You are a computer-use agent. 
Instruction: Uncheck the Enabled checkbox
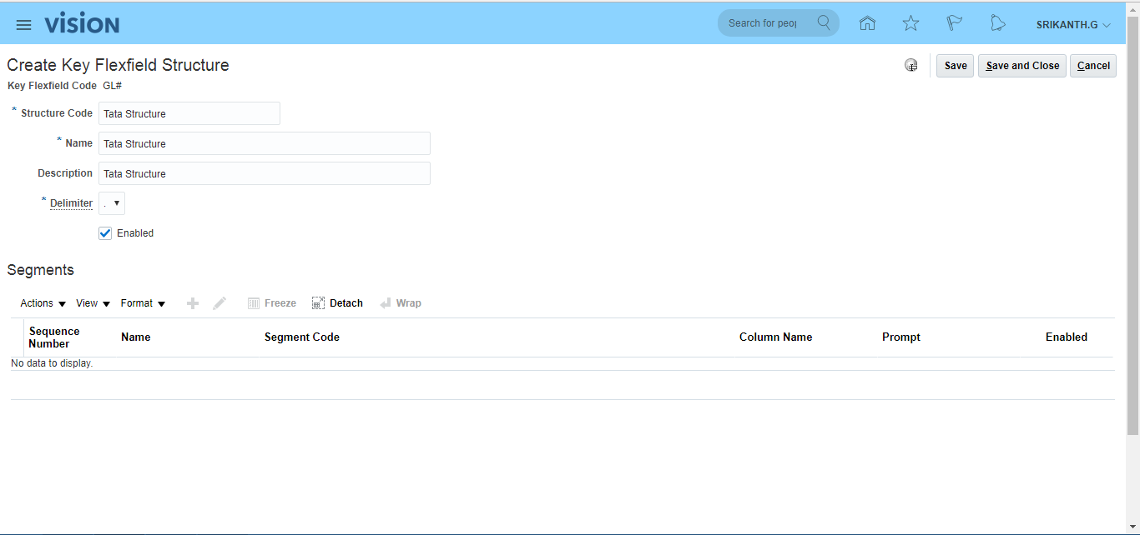(105, 233)
